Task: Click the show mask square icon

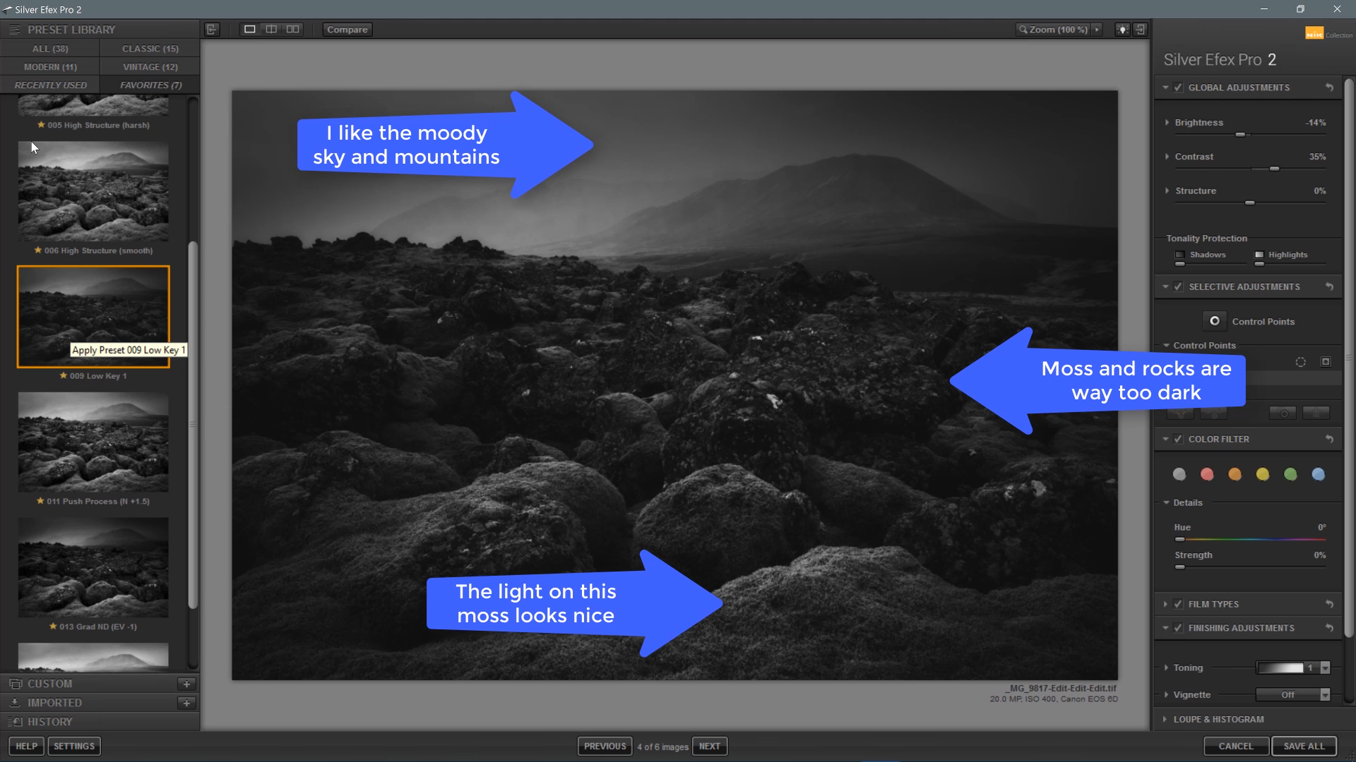Action: (x=1326, y=362)
